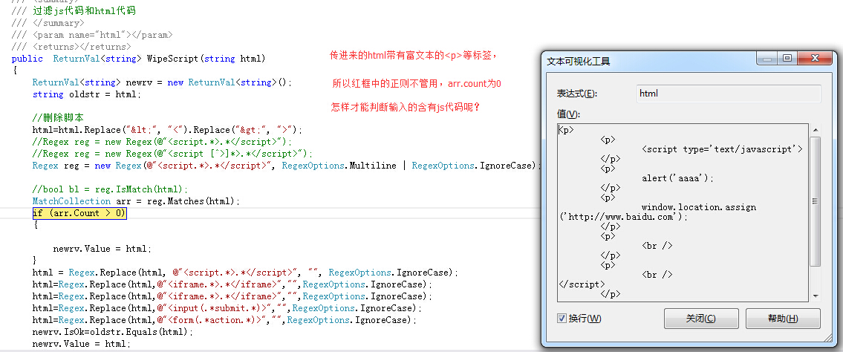The height and width of the screenshot is (352, 843).
Task: Click the value box scrollbar thumb
Action: point(816,201)
